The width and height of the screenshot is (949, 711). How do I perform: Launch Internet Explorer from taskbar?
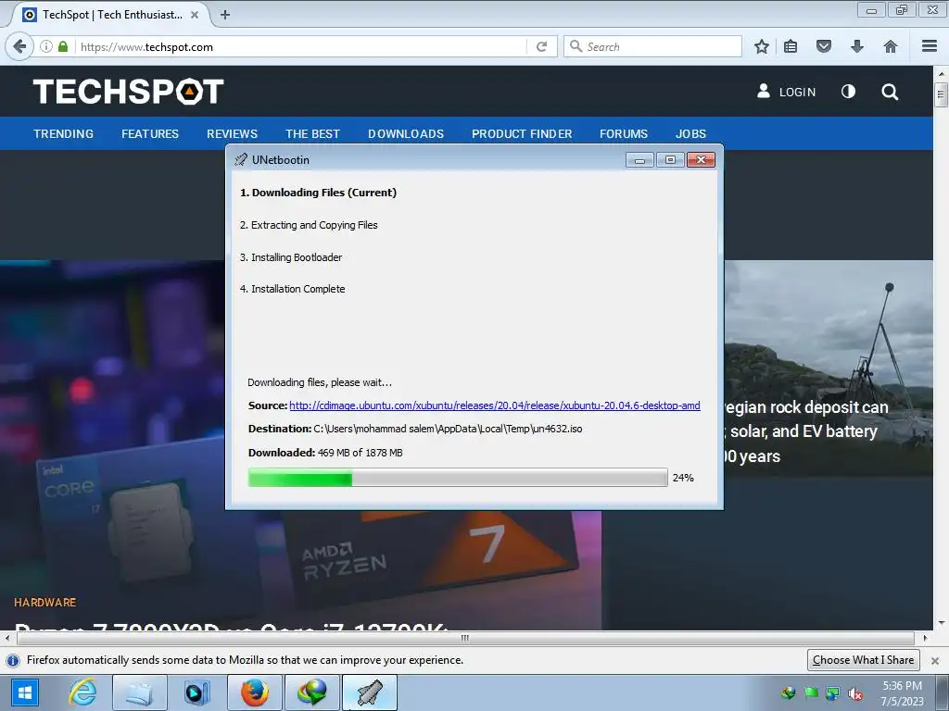coord(82,692)
